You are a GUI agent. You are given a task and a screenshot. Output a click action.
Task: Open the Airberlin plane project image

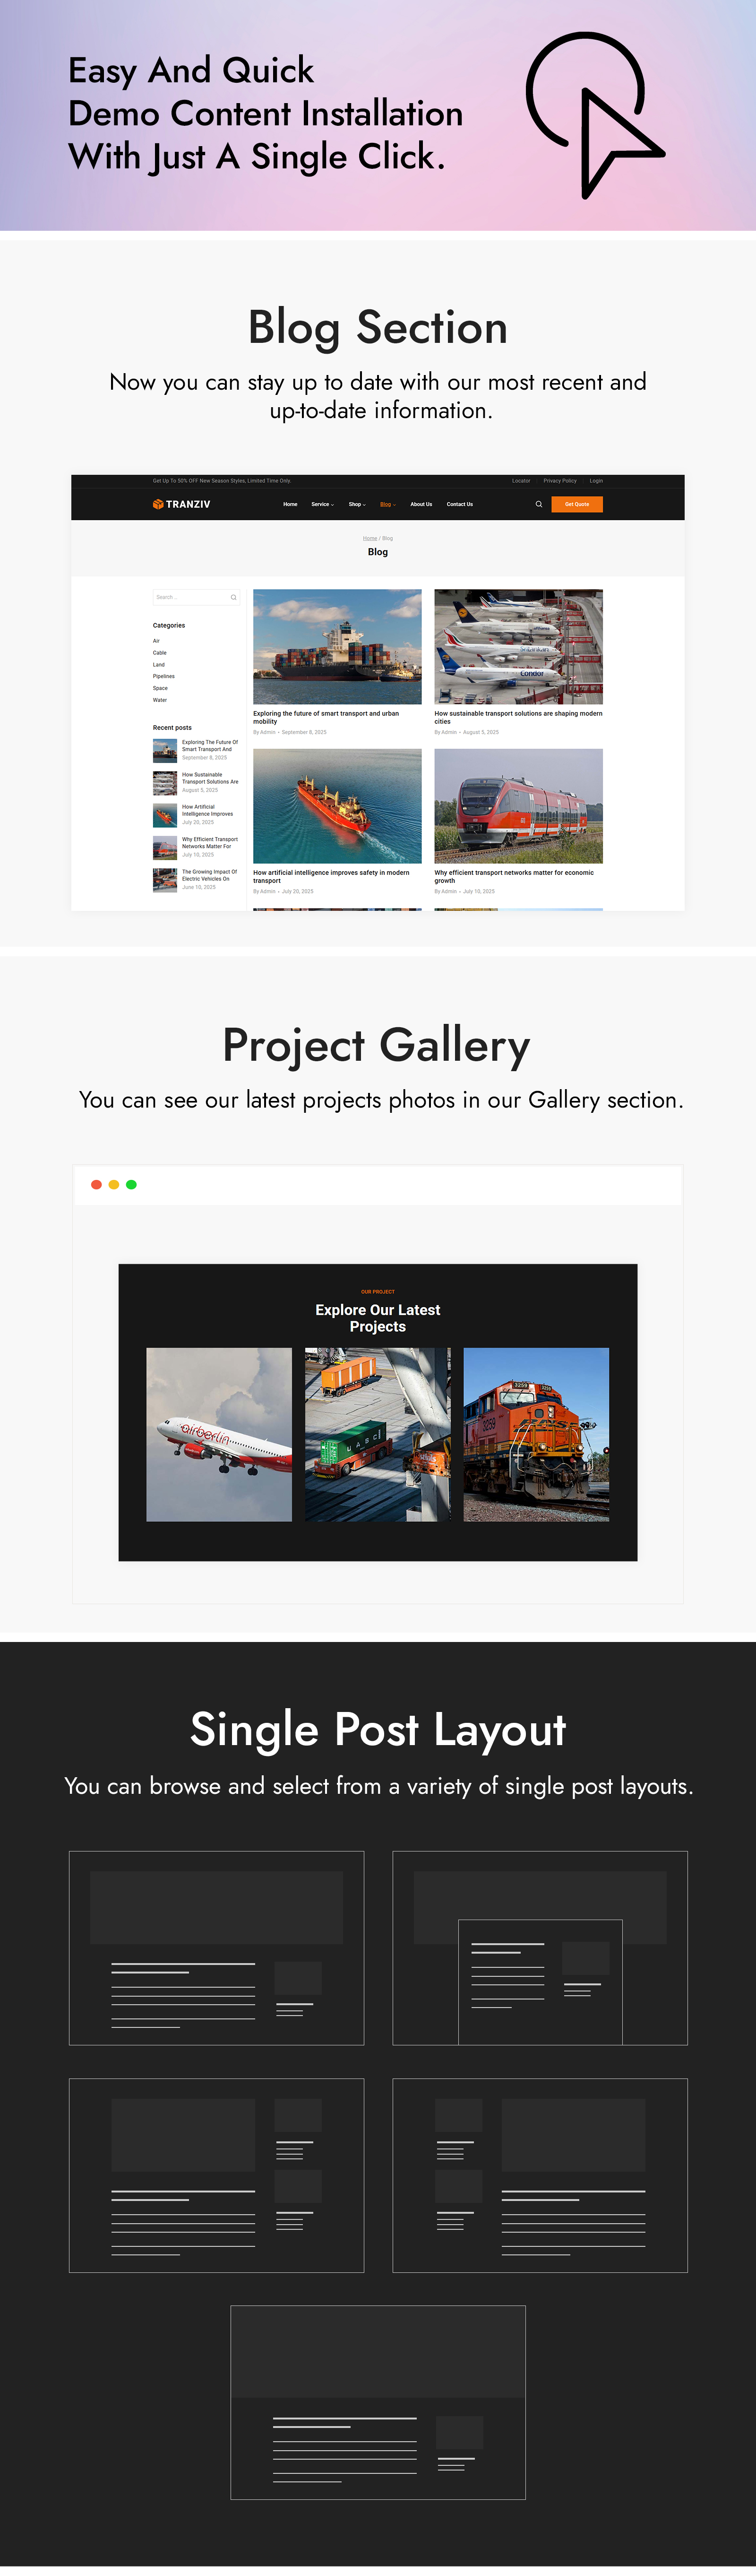point(219,1434)
